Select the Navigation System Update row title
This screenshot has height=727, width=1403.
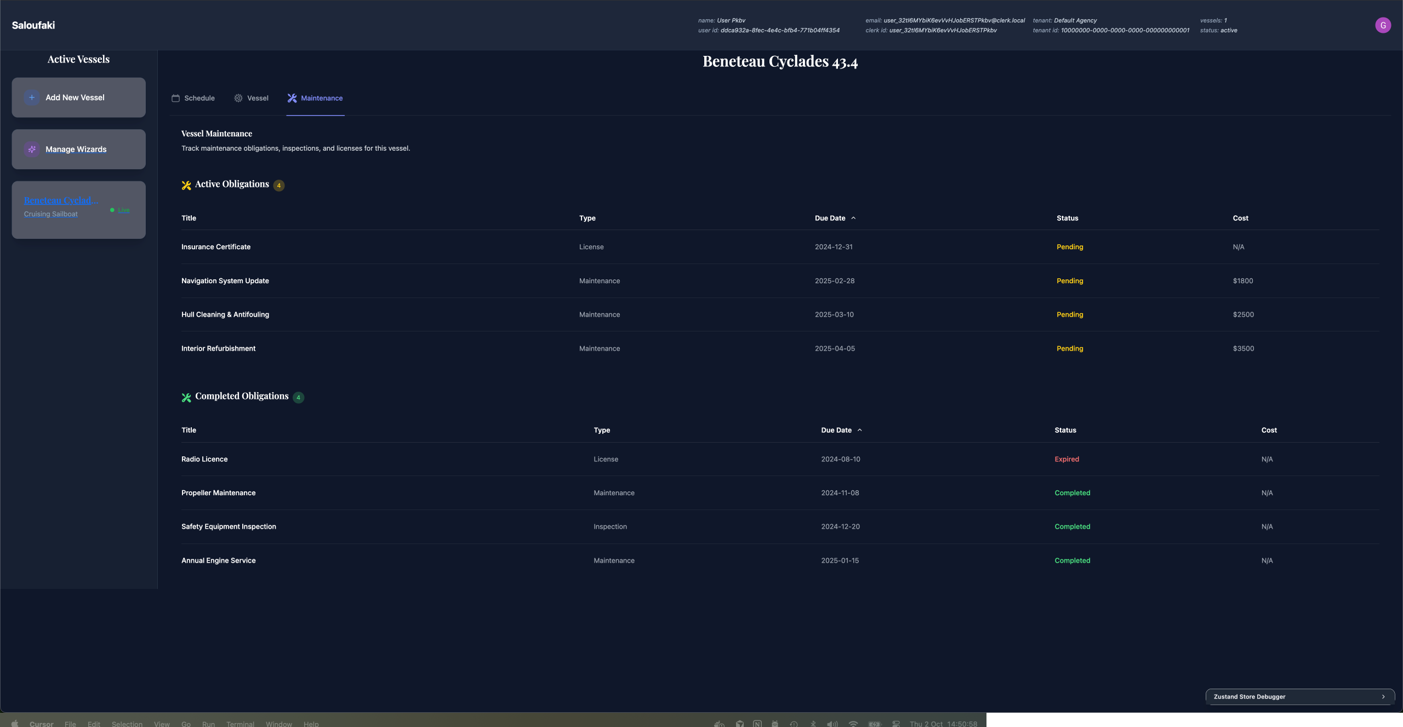(225, 281)
